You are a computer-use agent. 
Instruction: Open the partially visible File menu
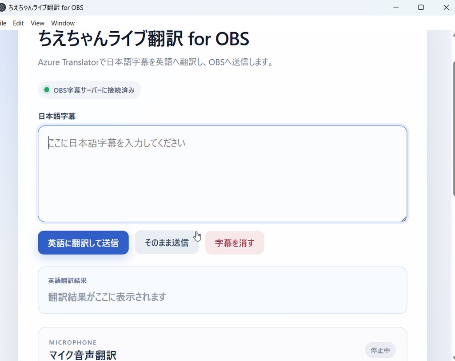[3, 23]
